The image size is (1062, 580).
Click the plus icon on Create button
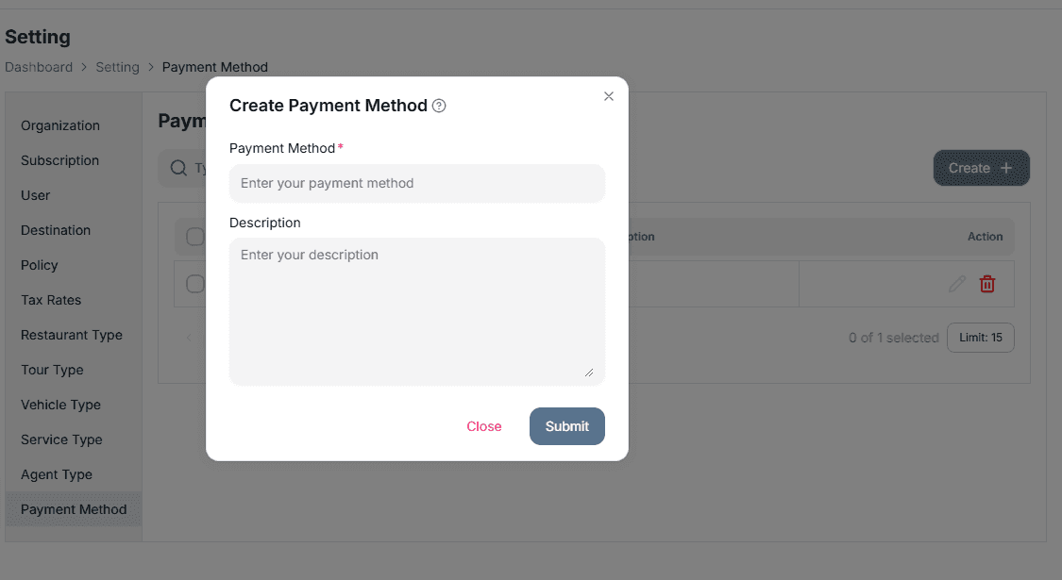1006,168
